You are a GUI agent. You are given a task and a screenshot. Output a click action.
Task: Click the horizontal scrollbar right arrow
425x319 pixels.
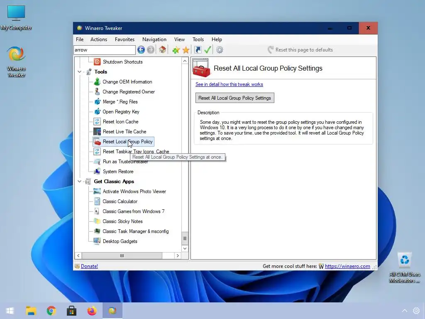(x=178, y=255)
